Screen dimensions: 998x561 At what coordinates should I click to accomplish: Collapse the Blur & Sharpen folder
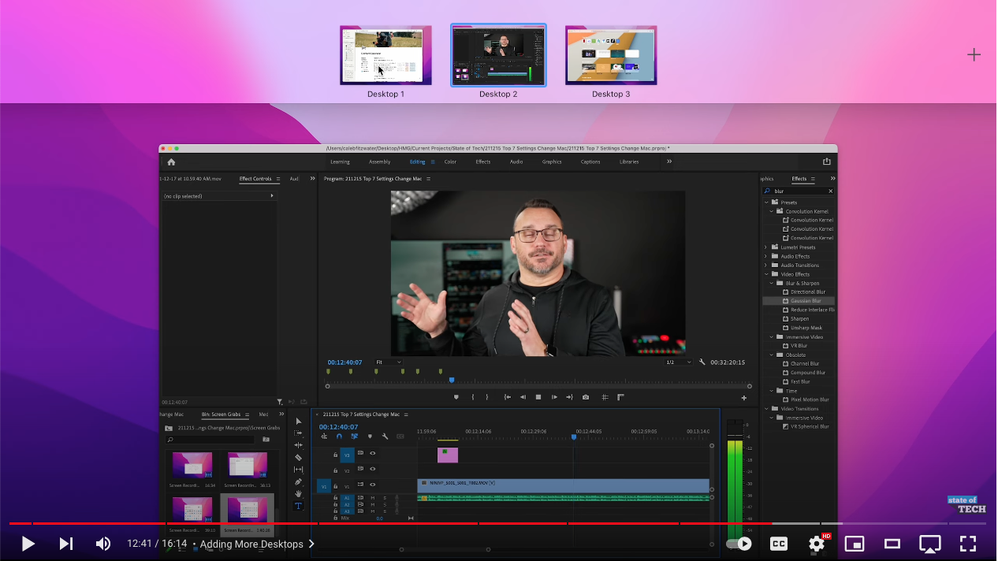coord(772,283)
